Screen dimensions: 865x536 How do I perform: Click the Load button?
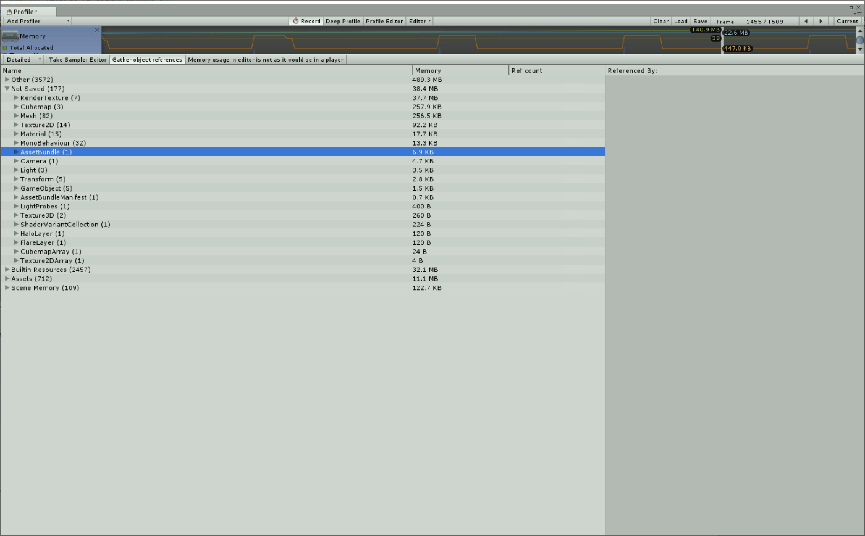681,21
